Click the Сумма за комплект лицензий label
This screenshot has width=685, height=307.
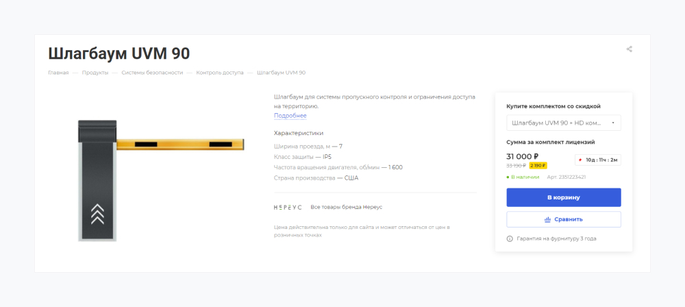pyautogui.click(x=551, y=142)
